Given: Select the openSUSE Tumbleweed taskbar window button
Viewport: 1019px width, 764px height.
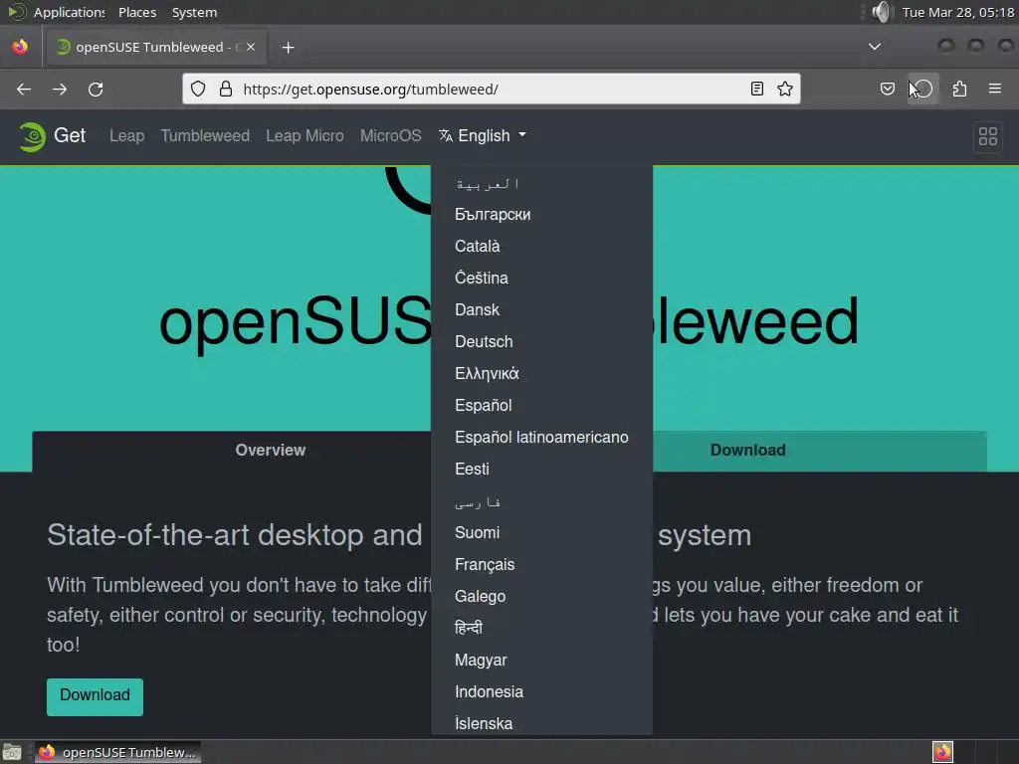Looking at the screenshot, I should [x=117, y=752].
